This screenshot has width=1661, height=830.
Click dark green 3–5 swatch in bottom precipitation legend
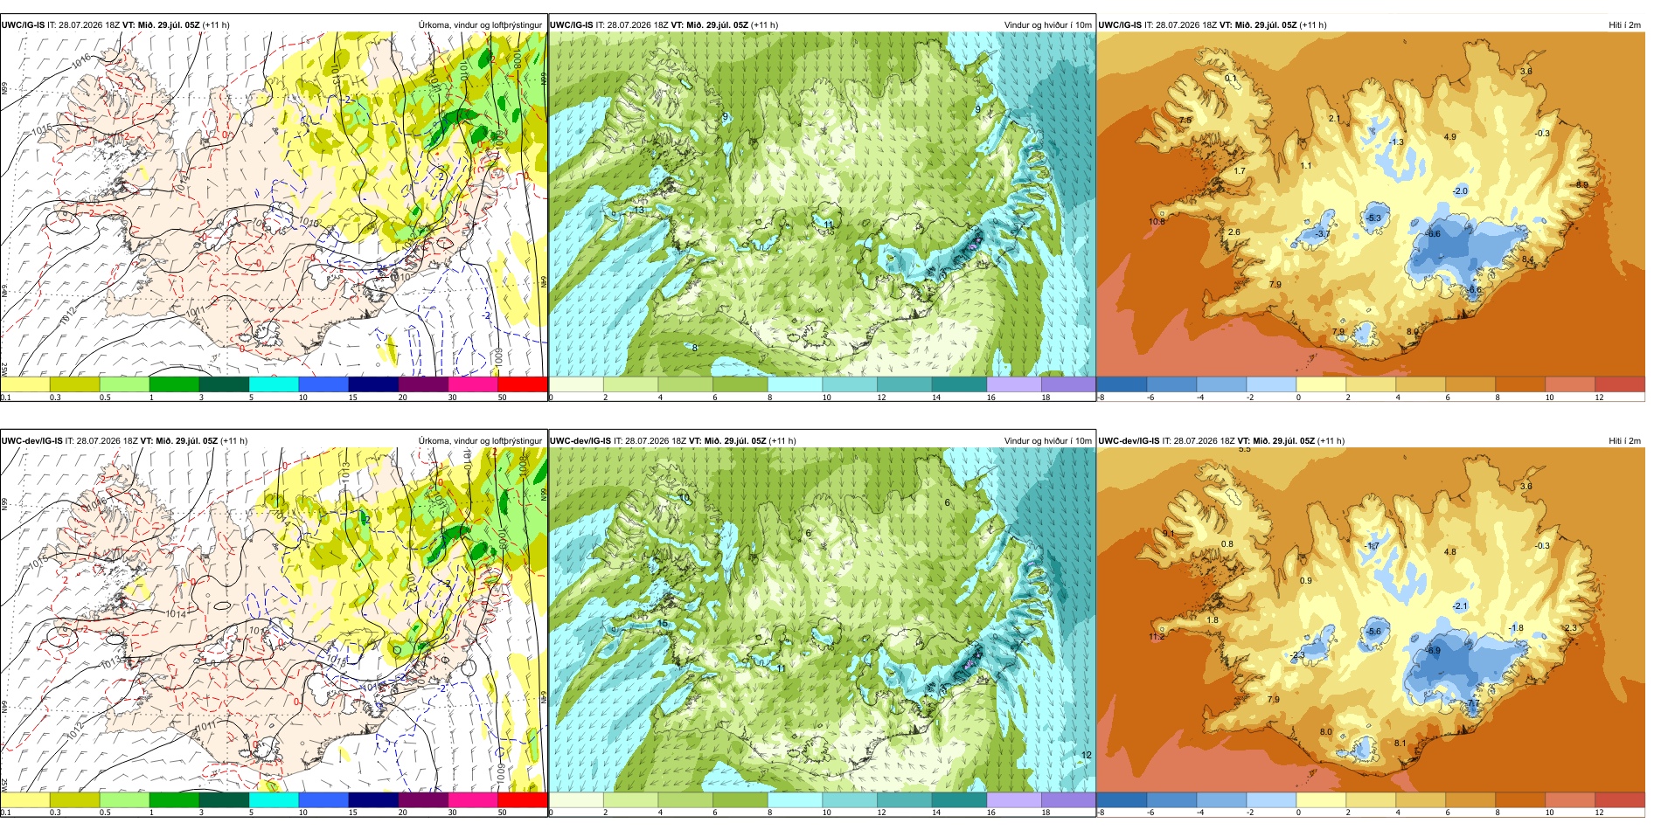click(x=224, y=799)
